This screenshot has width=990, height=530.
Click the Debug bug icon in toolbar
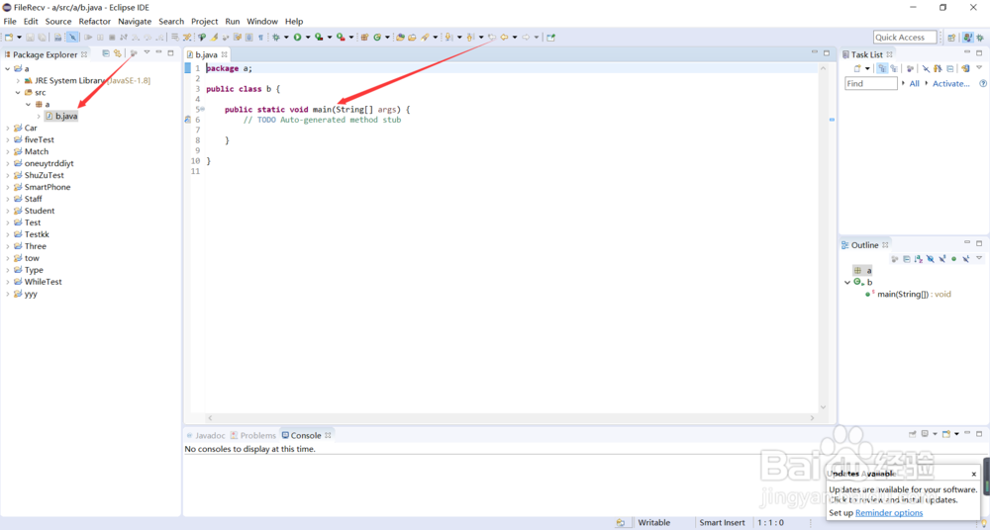(276, 38)
